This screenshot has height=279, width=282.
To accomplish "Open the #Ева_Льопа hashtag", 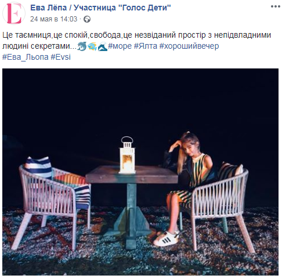I will (x=26, y=57).
